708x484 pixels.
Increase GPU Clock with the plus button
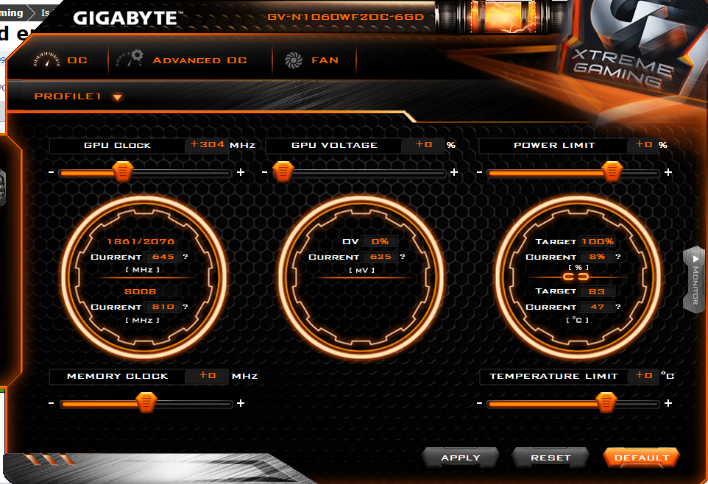tap(241, 172)
